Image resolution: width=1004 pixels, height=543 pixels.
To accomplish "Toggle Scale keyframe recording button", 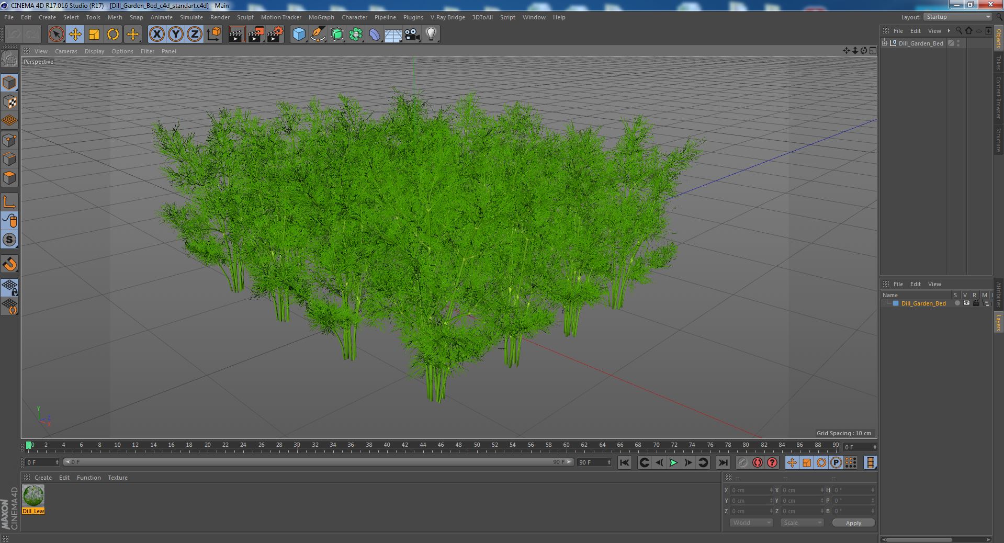I will (806, 462).
